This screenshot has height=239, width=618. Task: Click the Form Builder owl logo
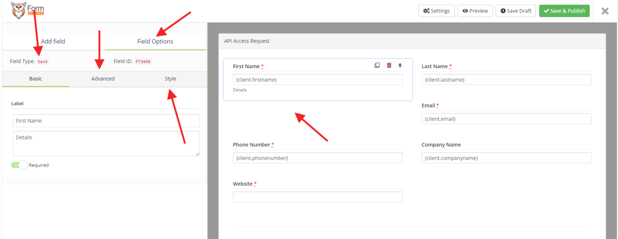27,11
